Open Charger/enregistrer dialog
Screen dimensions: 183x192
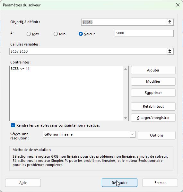153,118
